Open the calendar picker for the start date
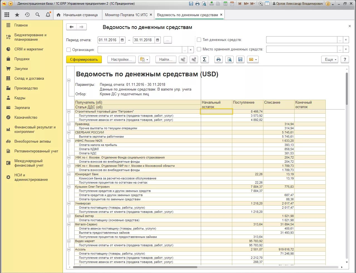The width and height of the screenshot is (356, 273). [x=122, y=40]
